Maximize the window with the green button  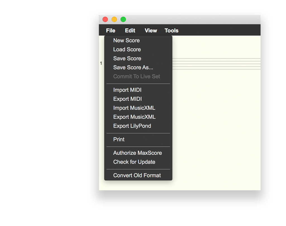[123, 19]
